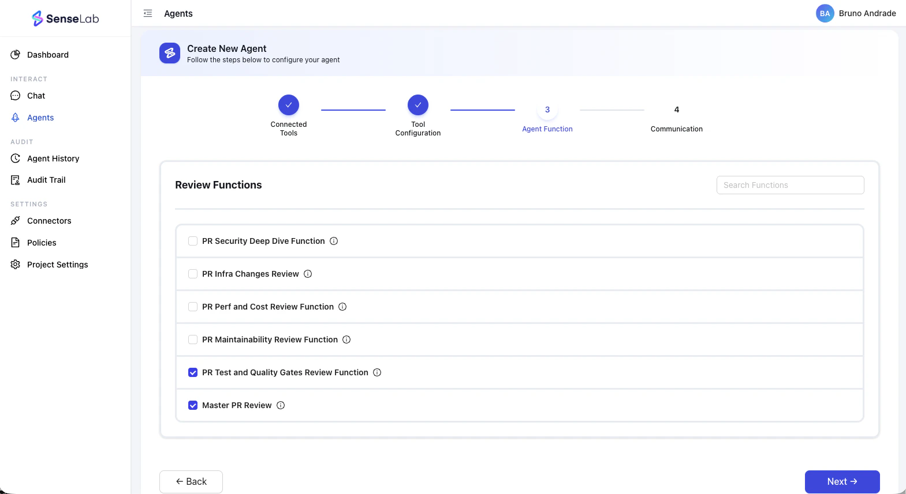The width and height of the screenshot is (906, 494).
Task: Click the Connected Tools step label
Action: point(289,129)
